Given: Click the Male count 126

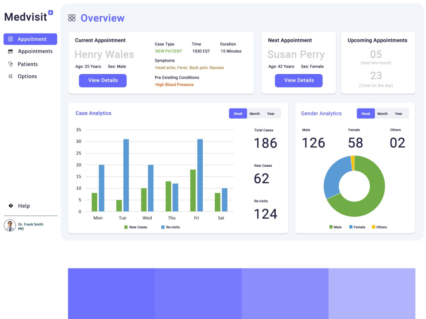Looking at the screenshot, I should coord(314,143).
